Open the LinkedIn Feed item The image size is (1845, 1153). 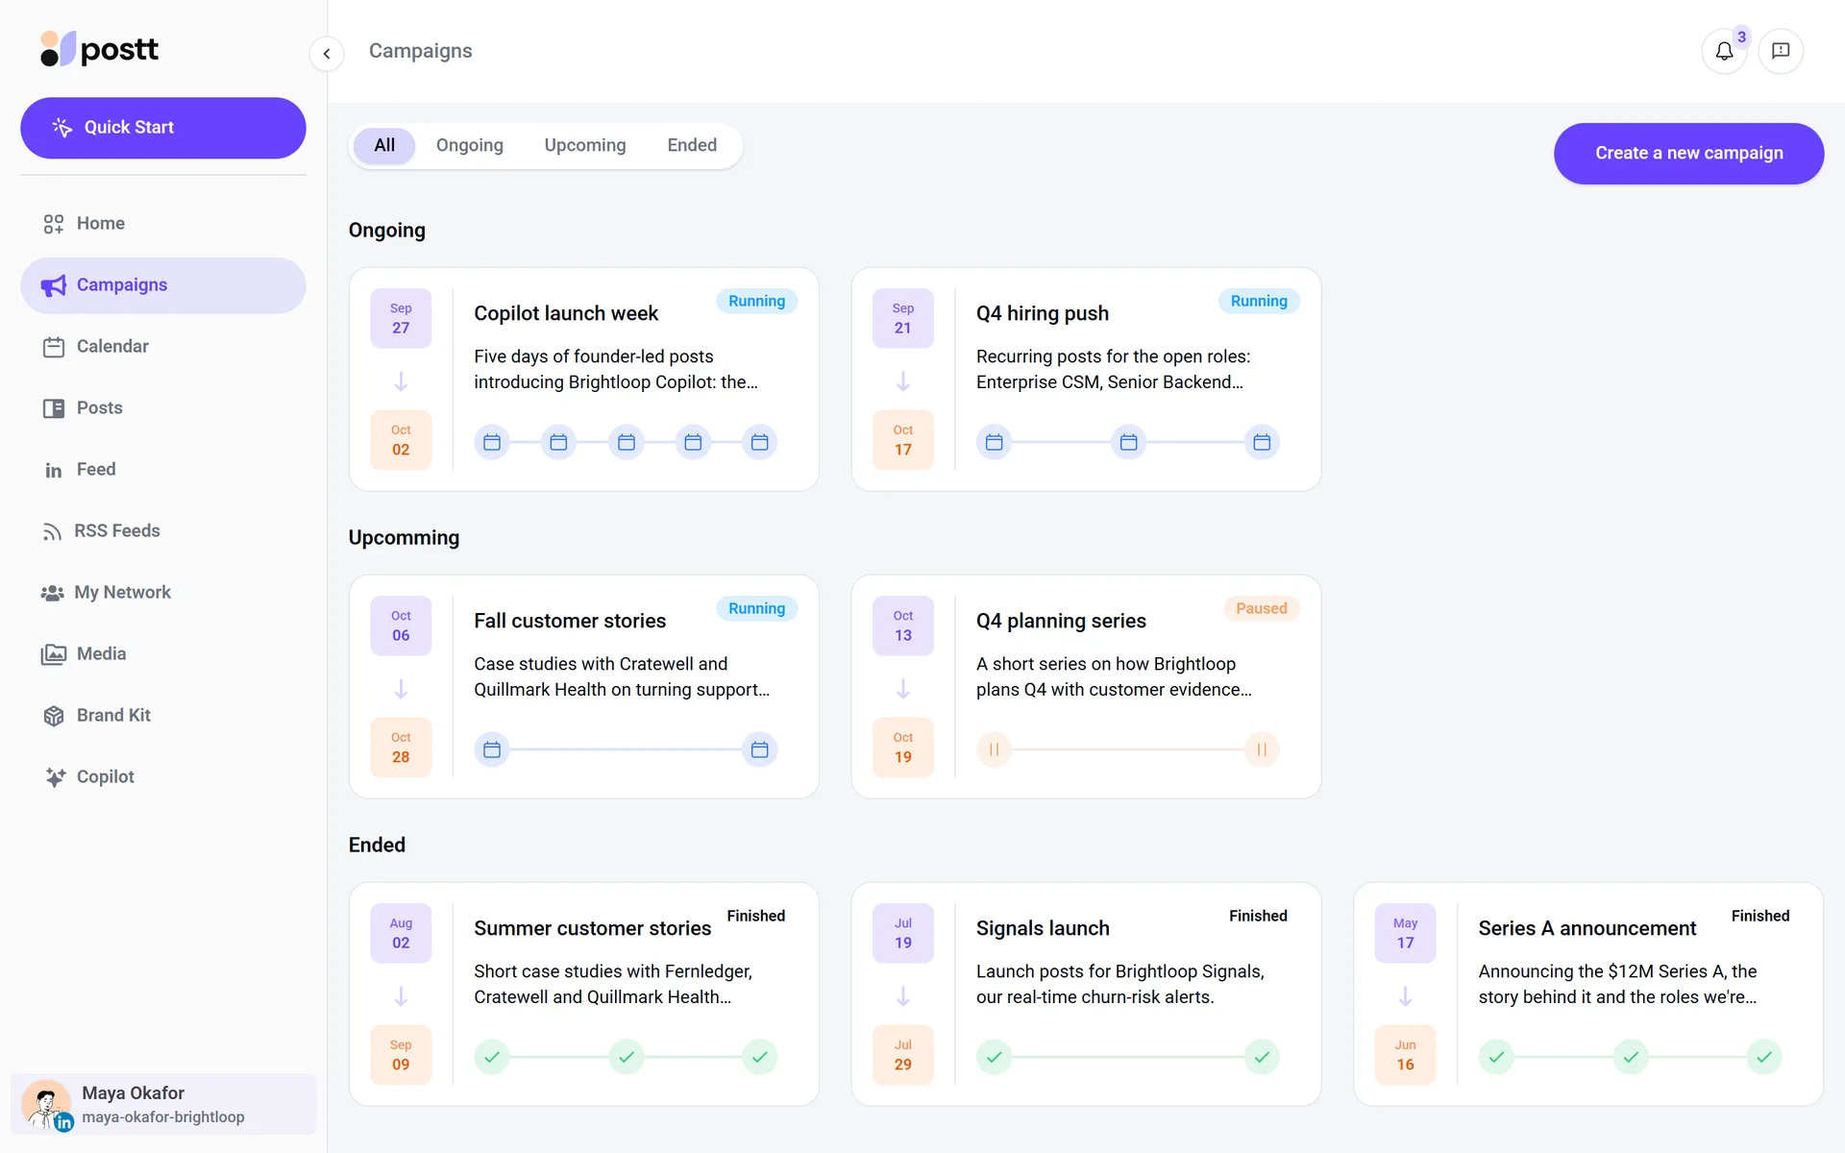coord(163,470)
